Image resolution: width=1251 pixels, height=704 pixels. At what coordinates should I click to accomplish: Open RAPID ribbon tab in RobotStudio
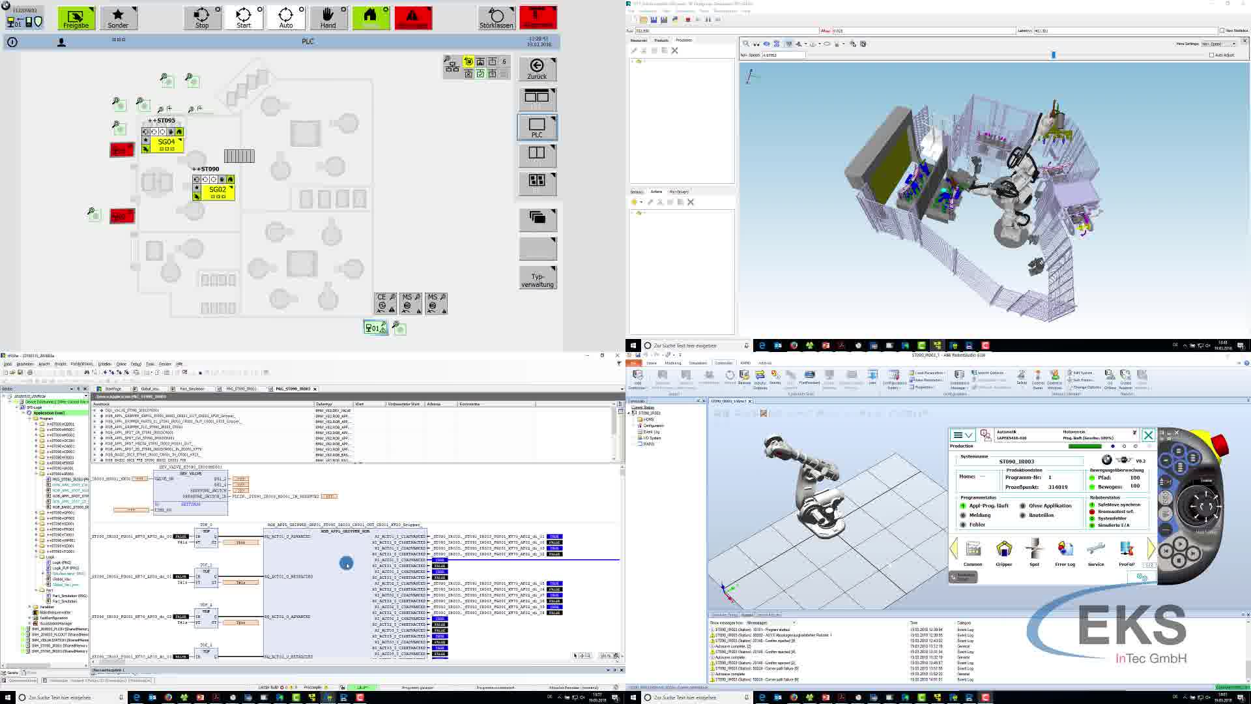tap(745, 363)
